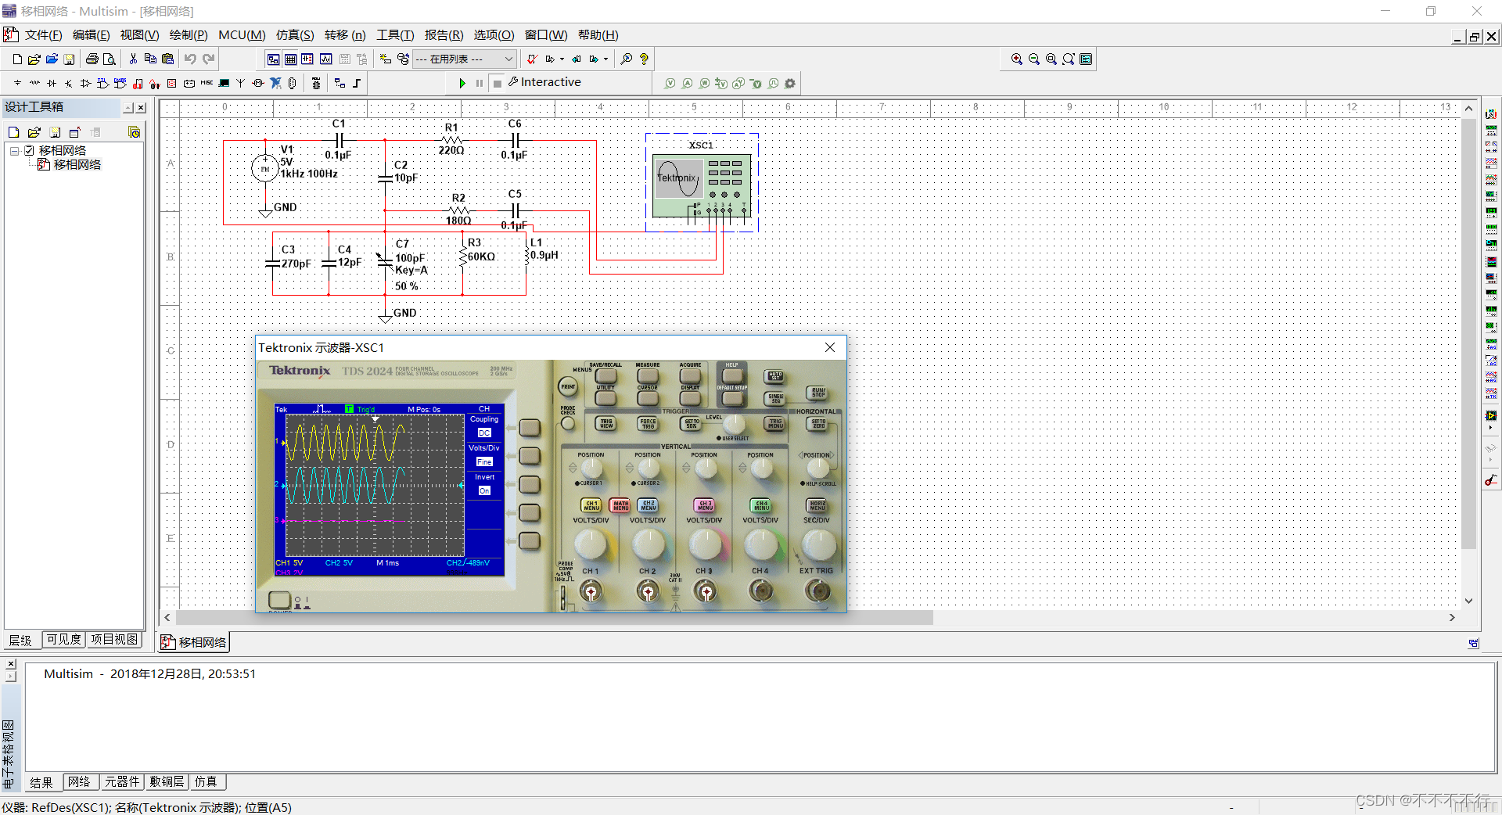
Task: Switch to the 元器件 spreadsheet tab
Action: pos(122,782)
